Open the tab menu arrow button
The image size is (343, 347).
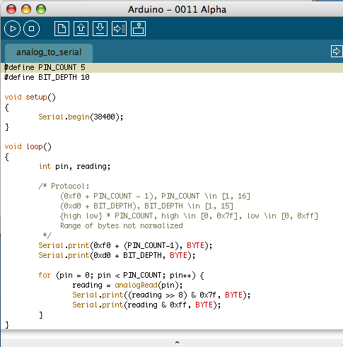coord(337,51)
